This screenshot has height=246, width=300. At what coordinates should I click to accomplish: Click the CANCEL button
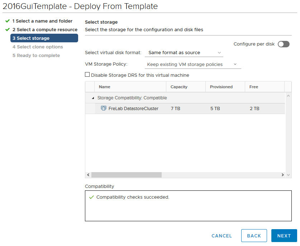click(222, 236)
